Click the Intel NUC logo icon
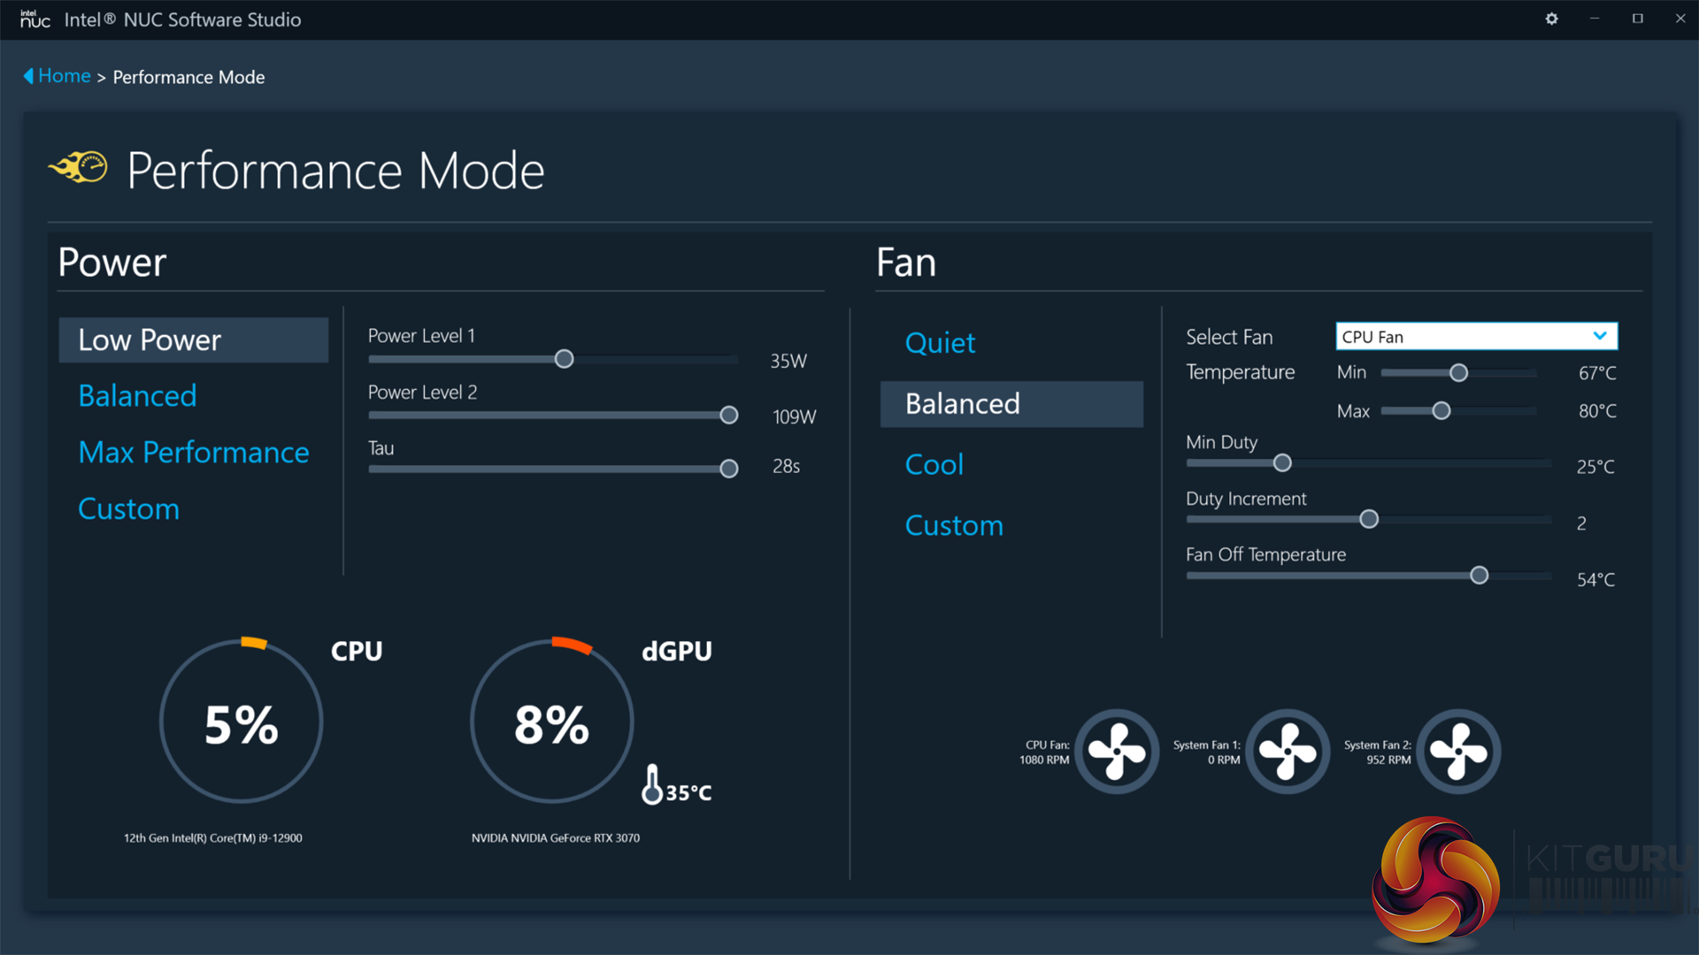The height and width of the screenshot is (955, 1699). pos(35,19)
